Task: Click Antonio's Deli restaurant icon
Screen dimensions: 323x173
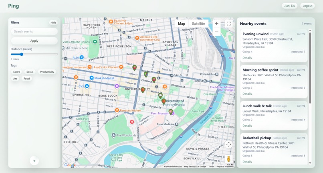Action: pos(137,38)
